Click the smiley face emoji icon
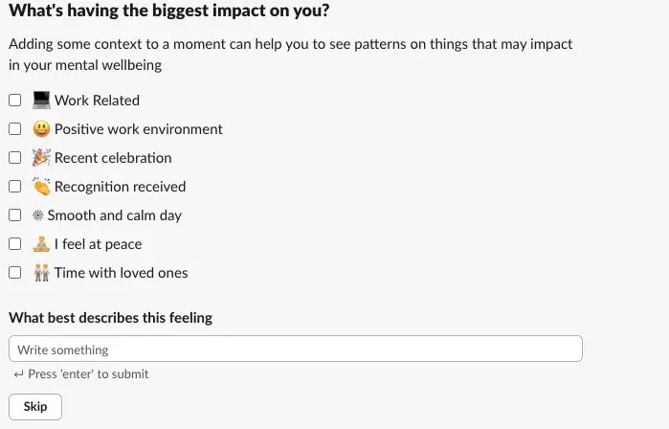This screenshot has height=429, width=669. click(41, 129)
